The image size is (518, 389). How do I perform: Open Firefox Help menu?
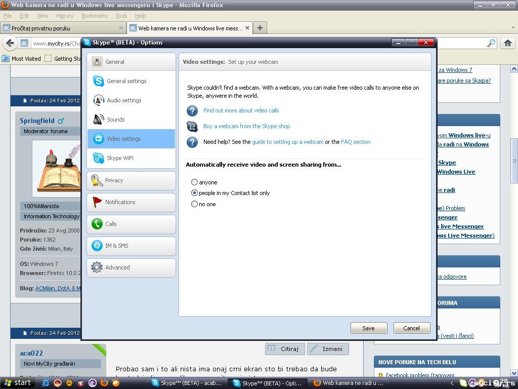point(140,16)
